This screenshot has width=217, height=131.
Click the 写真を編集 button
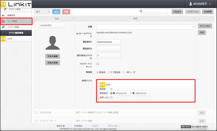[53, 56]
